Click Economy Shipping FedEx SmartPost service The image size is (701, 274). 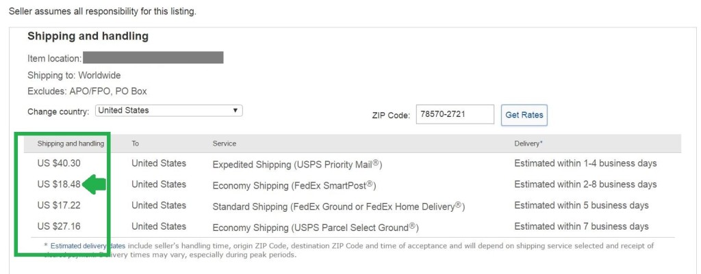pyautogui.click(x=294, y=185)
